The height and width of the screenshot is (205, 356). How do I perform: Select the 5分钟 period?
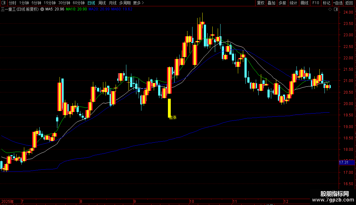click(36, 3)
